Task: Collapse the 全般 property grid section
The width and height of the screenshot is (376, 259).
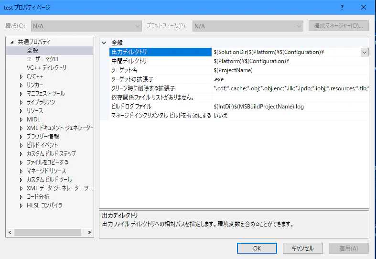Action: point(104,43)
